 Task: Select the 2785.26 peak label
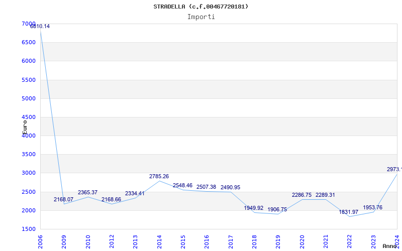coord(159,176)
